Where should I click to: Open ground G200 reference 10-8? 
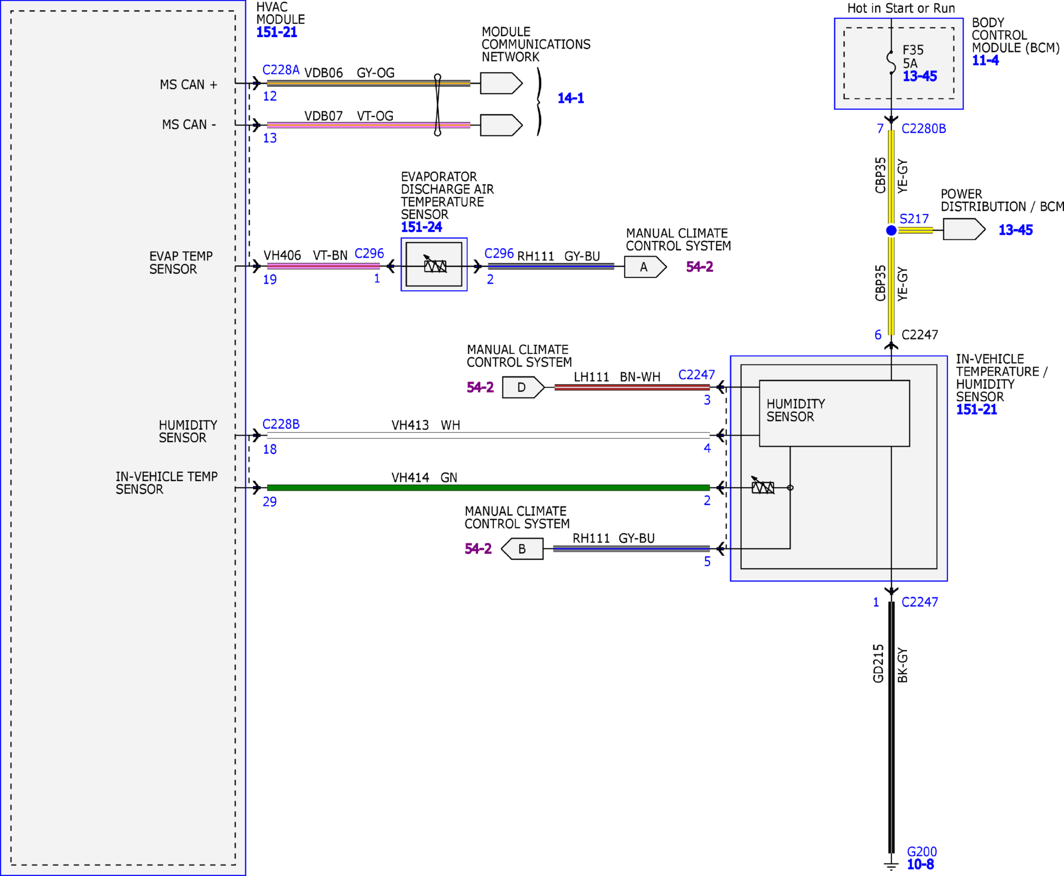pyautogui.click(x=920, y=865)
